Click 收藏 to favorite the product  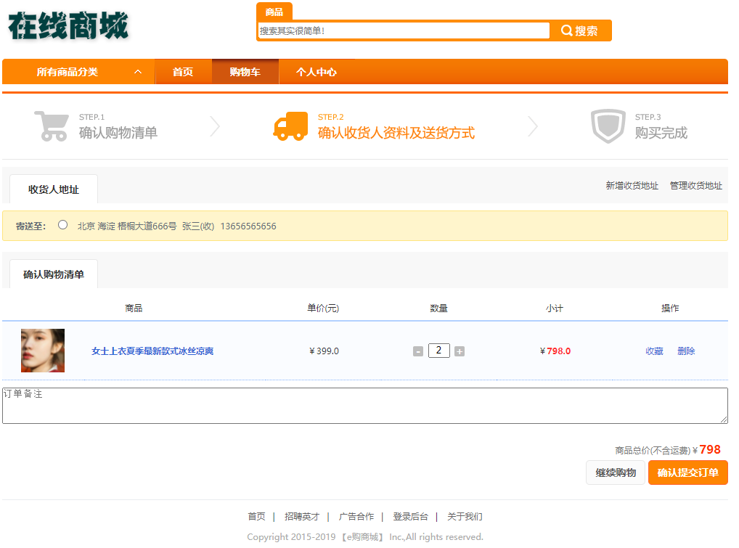(x=654, y=351)
